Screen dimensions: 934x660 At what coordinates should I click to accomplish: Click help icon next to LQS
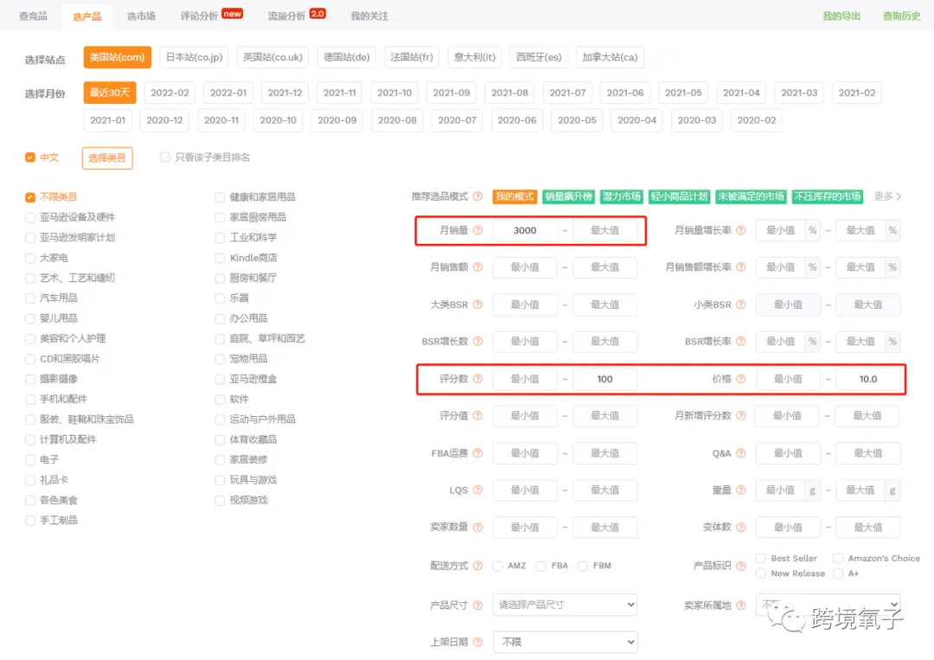pyautogui.click(x=477, y=490)
